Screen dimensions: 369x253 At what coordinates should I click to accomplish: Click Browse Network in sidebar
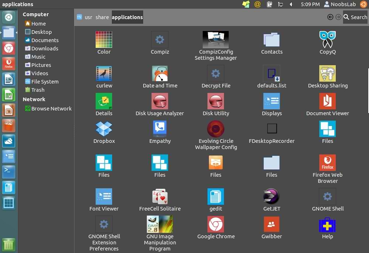[48, 109]
